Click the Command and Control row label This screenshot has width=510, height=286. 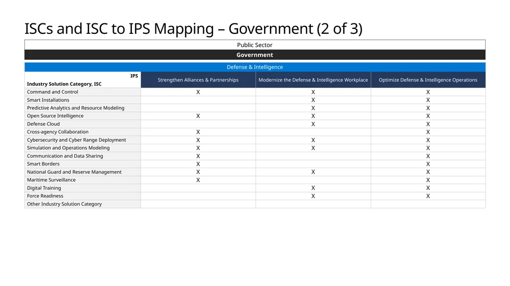52,92
